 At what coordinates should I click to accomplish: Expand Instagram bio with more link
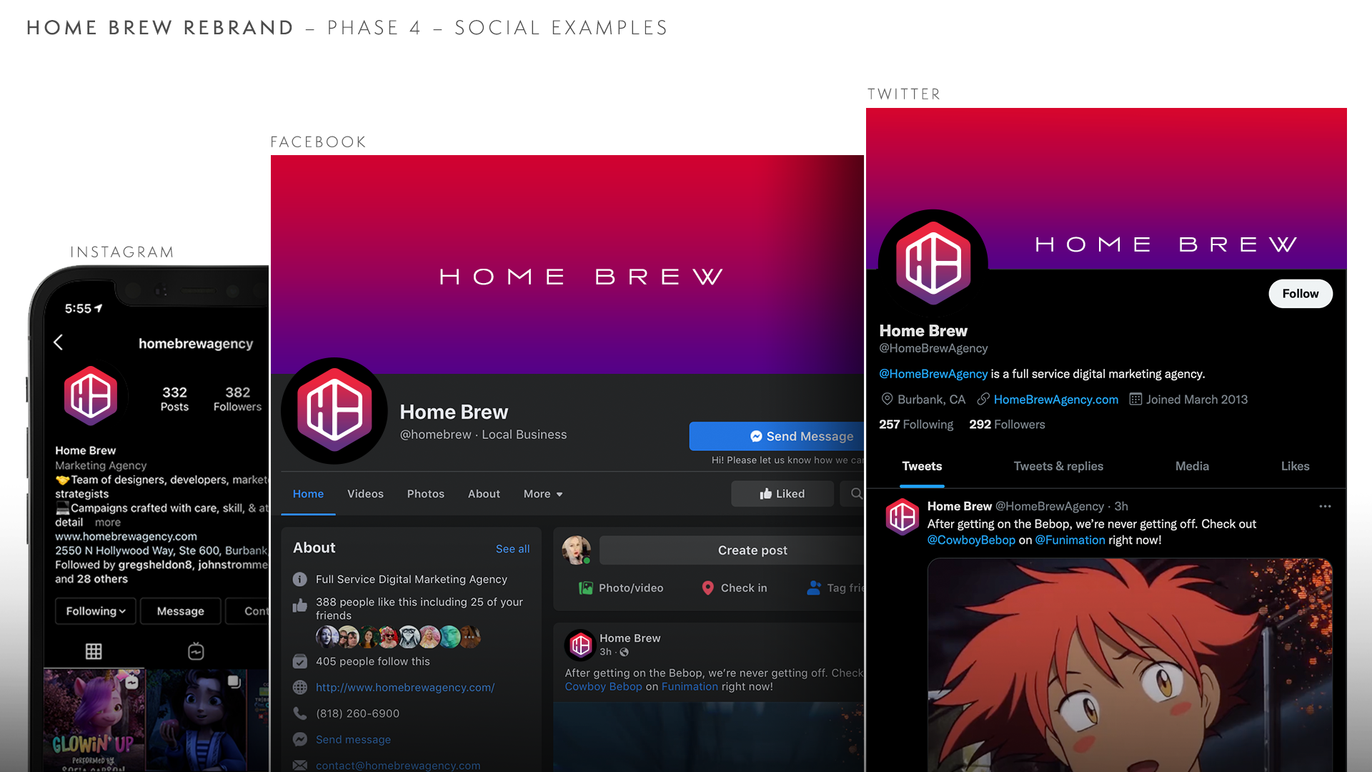pyautogui.click(x=108, y=523)
